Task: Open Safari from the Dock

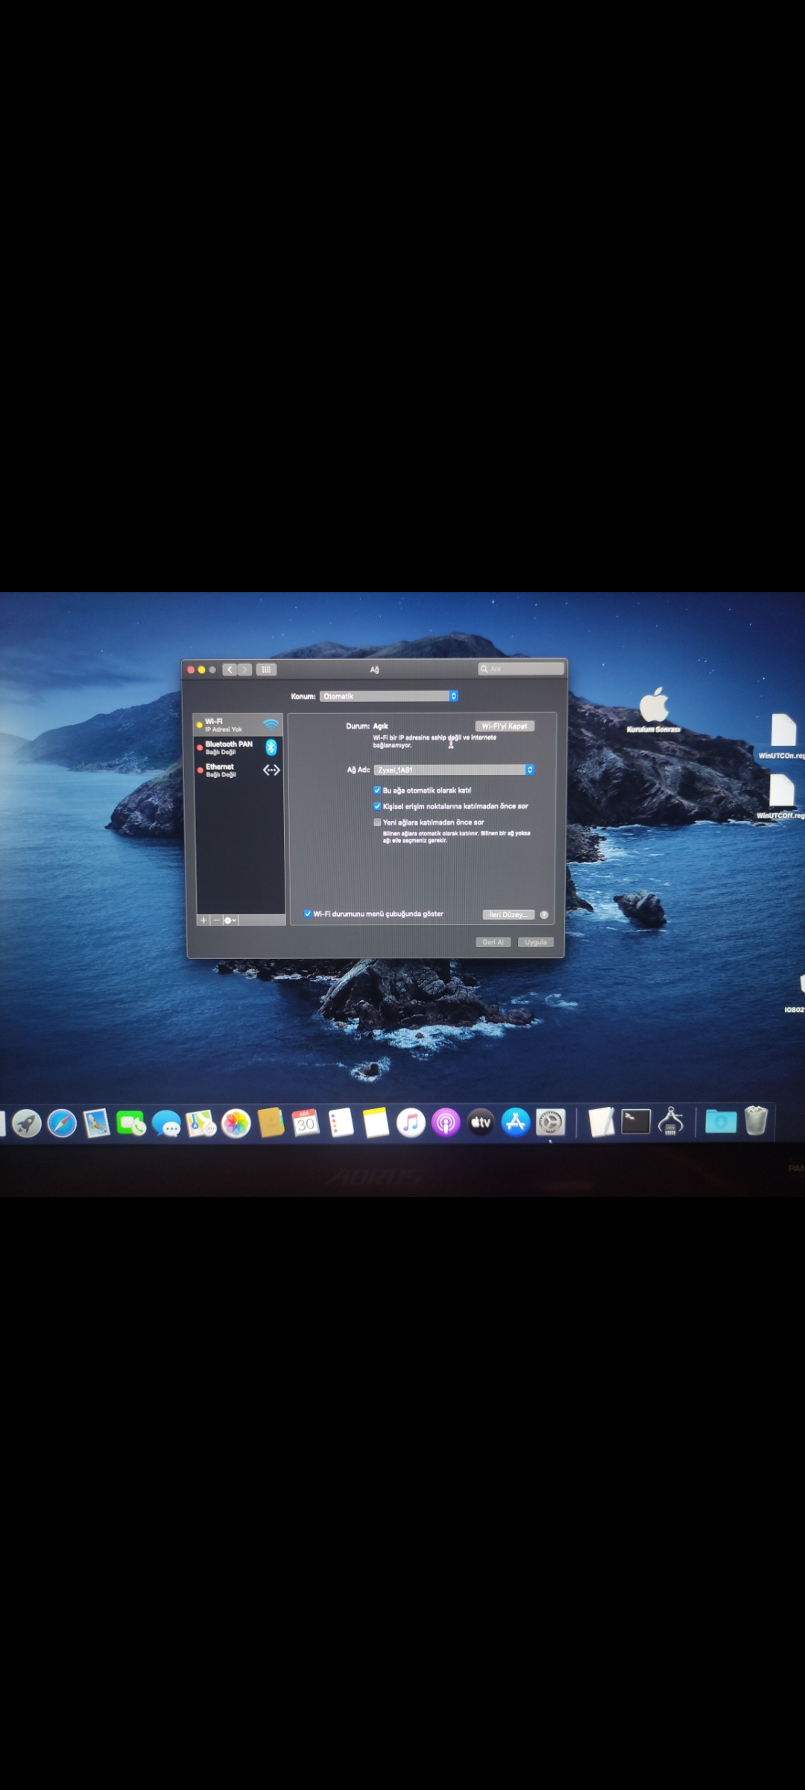Action: click(62, 1123)
